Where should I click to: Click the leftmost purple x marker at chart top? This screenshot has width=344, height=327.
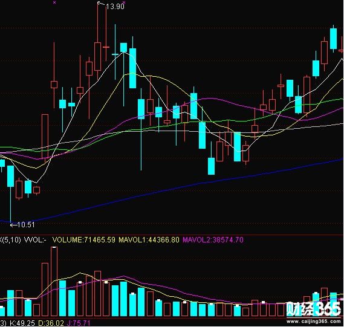pyautogui.click(x=54, y=2)
